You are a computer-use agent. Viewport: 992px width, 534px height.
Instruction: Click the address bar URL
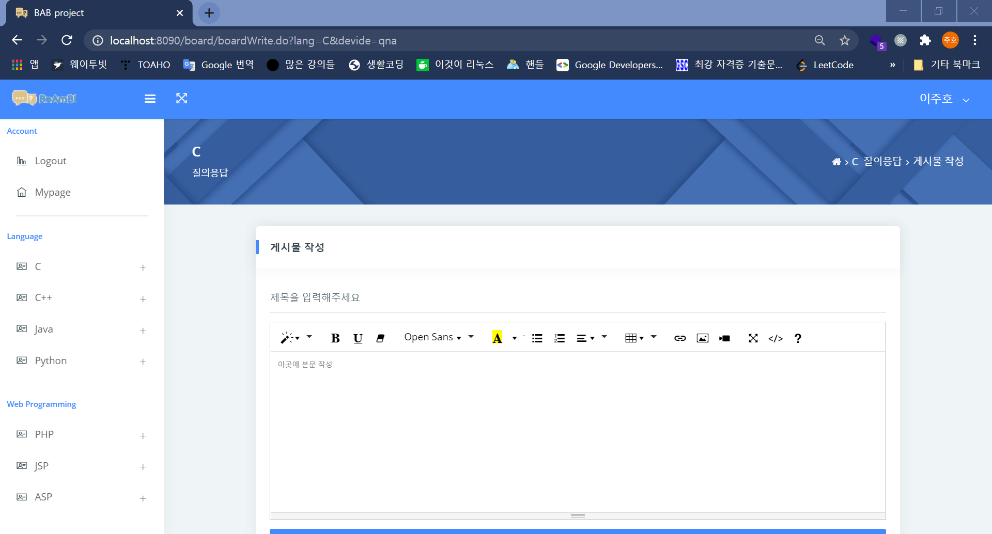tap(253, 40)
